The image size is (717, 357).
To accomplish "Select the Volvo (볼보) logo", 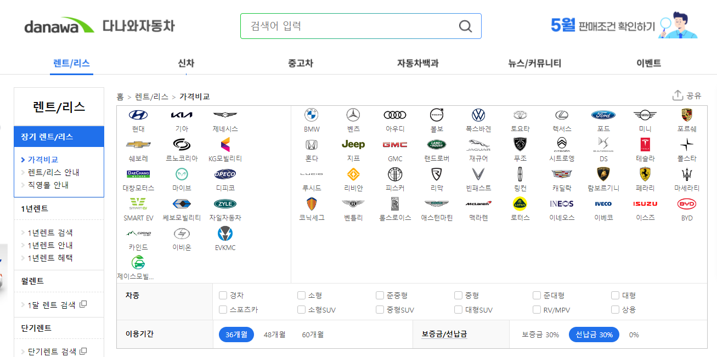I will pos(437,115).
